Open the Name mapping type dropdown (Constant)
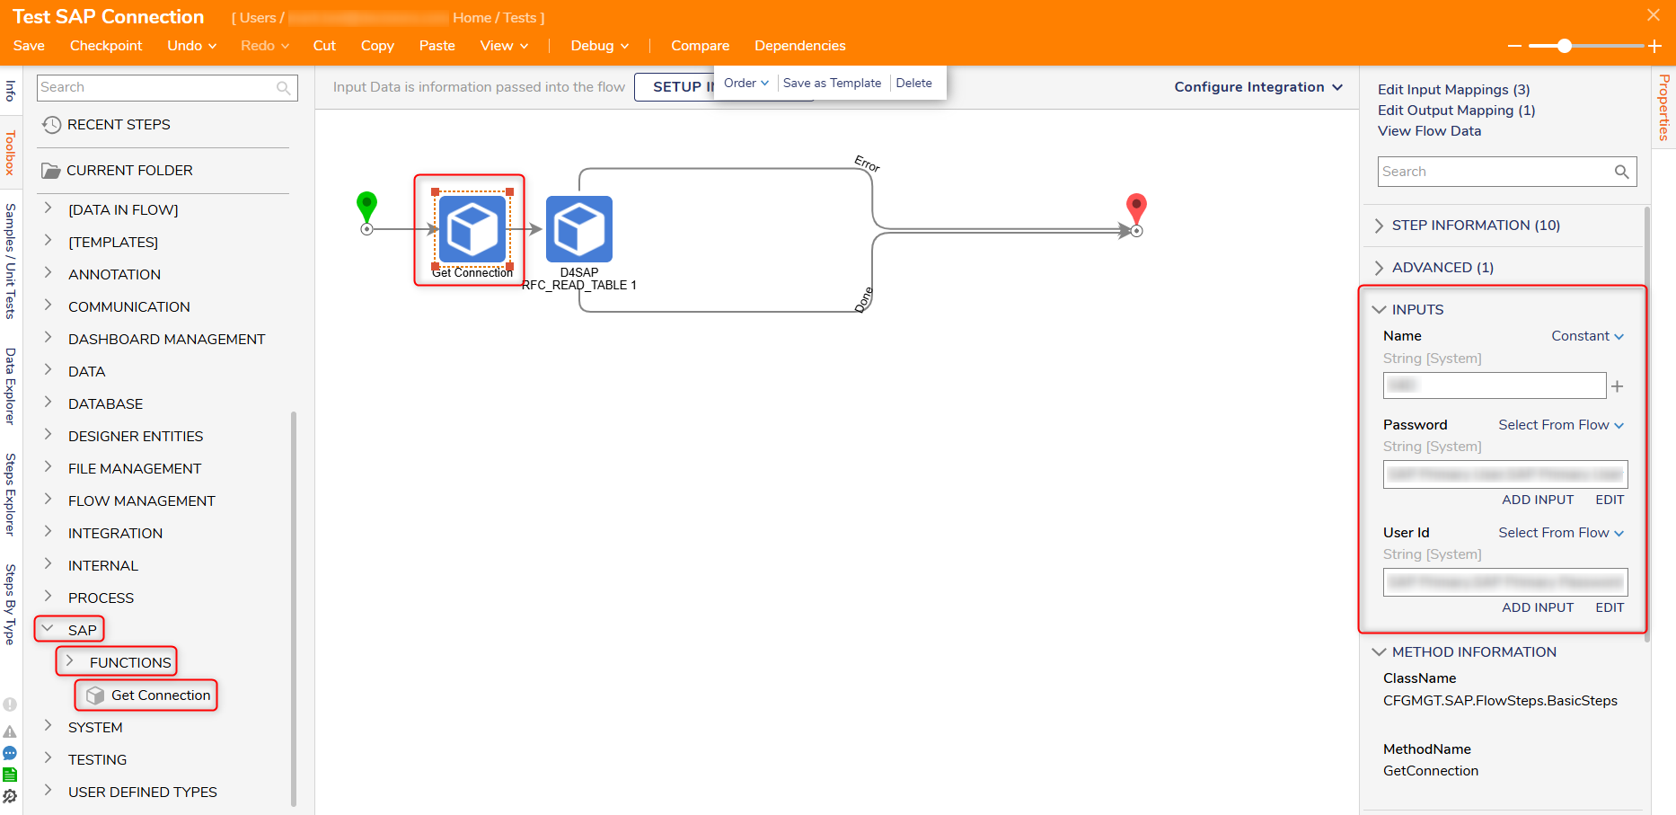Image resolution: width=1676 pixels, height=815 pixels. [x=1588, y=336]
